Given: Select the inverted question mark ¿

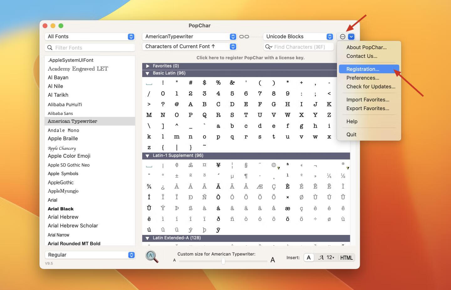Looking at the screenshot, I should coord(163,187).
